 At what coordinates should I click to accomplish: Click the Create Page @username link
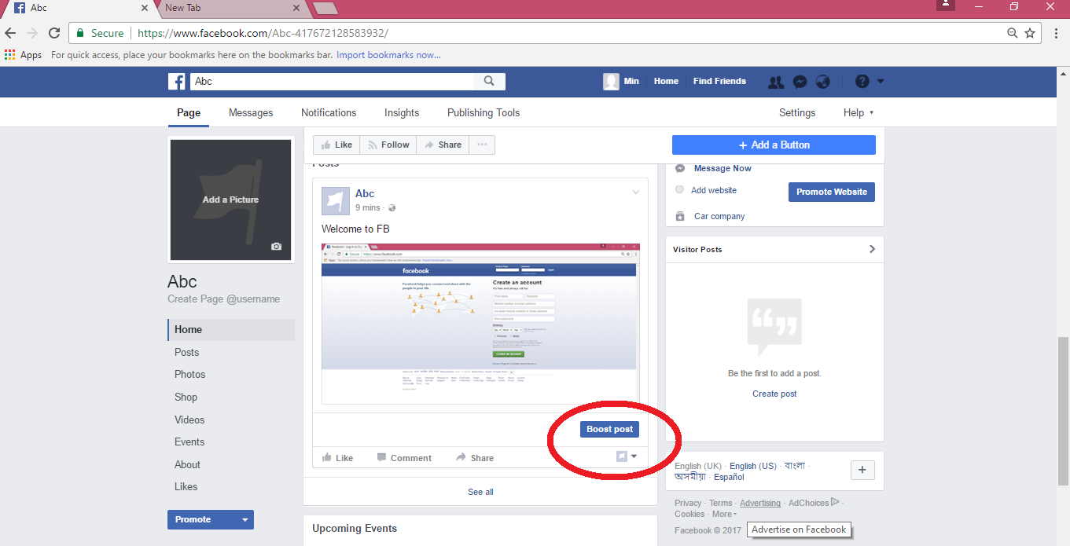(223, 299)
